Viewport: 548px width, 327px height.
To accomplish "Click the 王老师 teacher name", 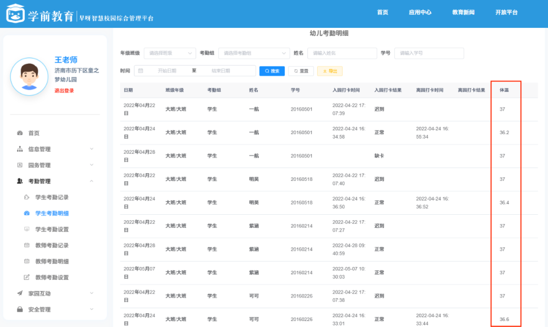I will 66,60.
